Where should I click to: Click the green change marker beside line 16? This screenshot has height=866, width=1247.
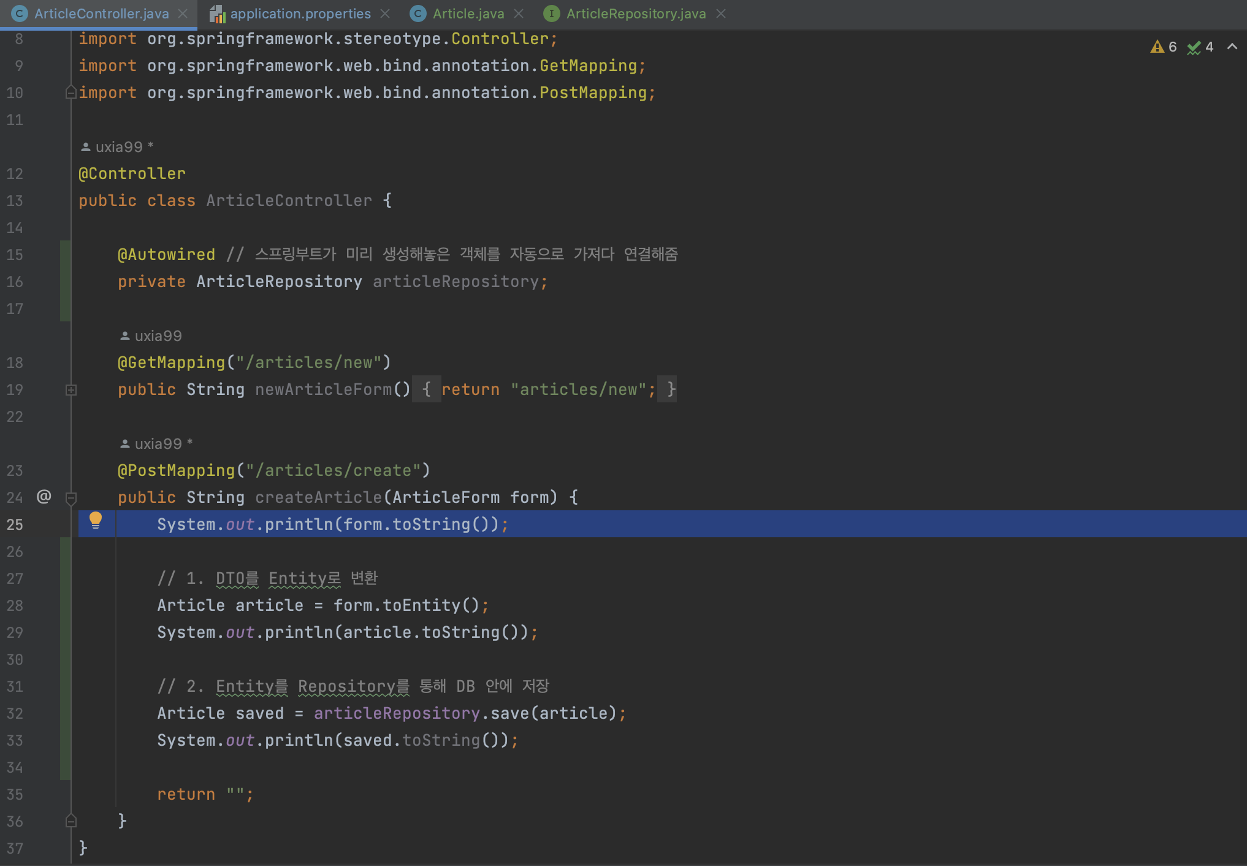(x=65, y=282)
